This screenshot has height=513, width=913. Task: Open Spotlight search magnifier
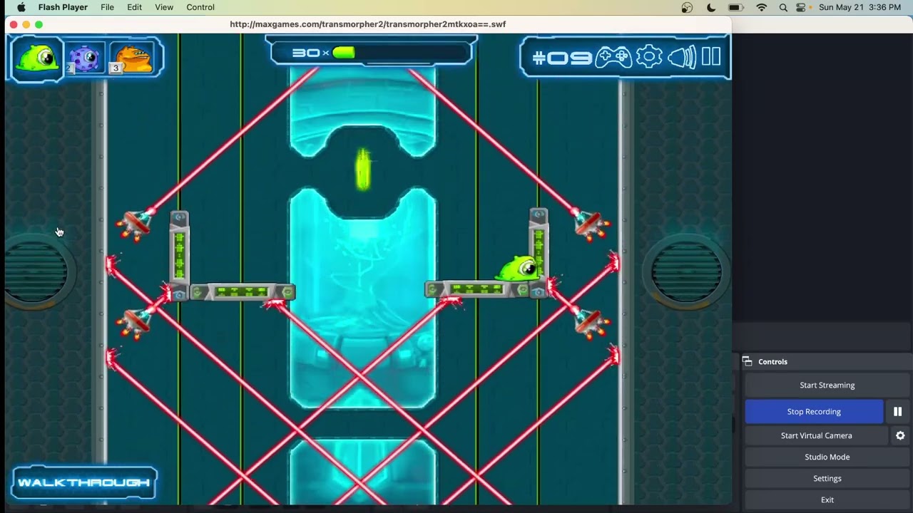[x=783, y=7]
